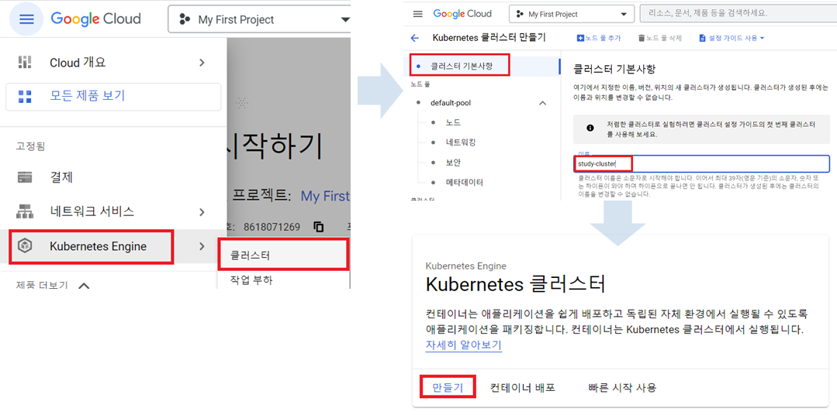Click the 노드 풀 추가 button

[x=599, y=39]
